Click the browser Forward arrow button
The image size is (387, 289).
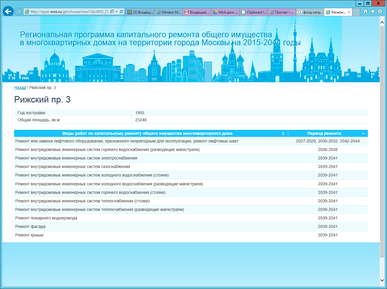19,11
